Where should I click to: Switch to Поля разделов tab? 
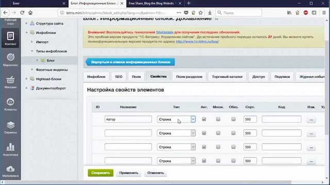point(189,77)
